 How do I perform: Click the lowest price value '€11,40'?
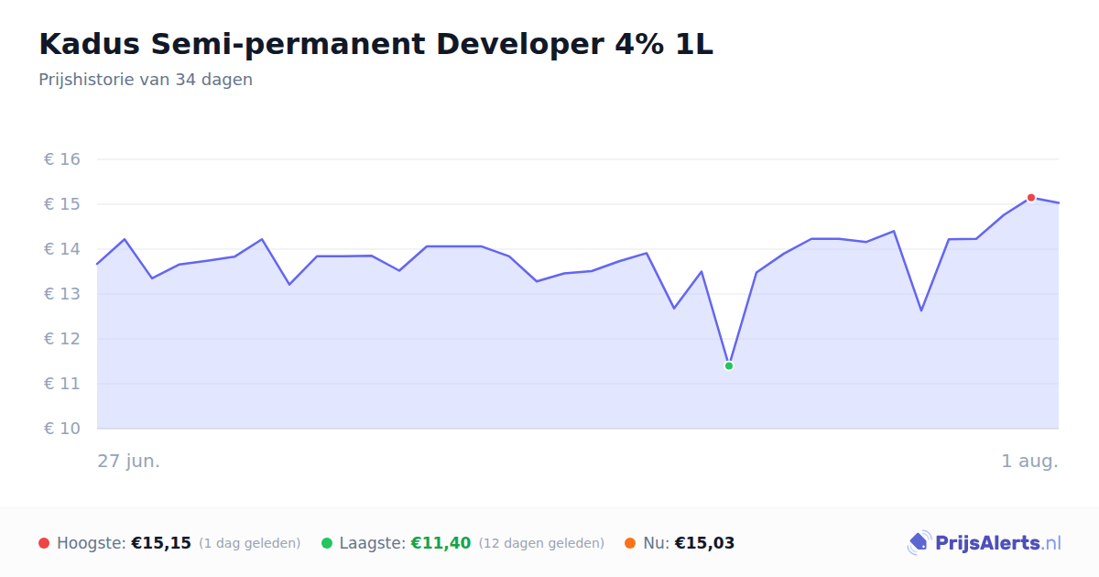point(441,543)
